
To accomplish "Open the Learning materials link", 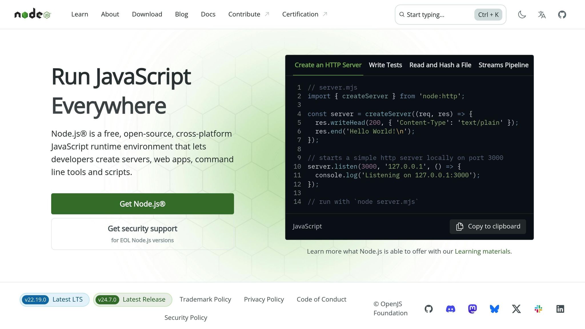I will tap(482, 251).
